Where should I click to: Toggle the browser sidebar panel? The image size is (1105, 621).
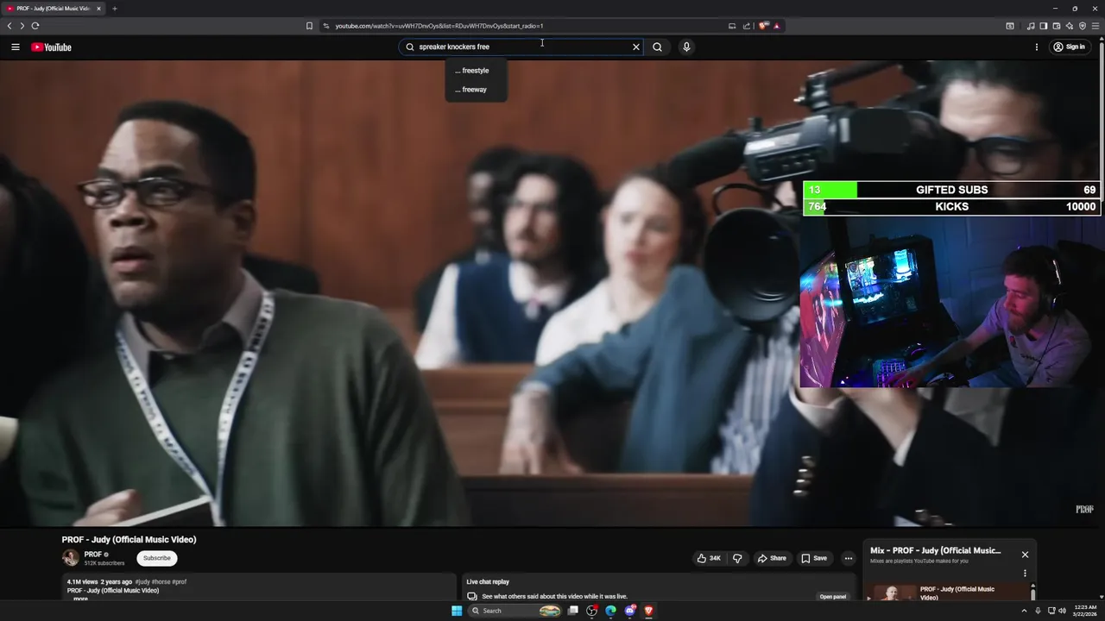click(x=1043, y=26)
